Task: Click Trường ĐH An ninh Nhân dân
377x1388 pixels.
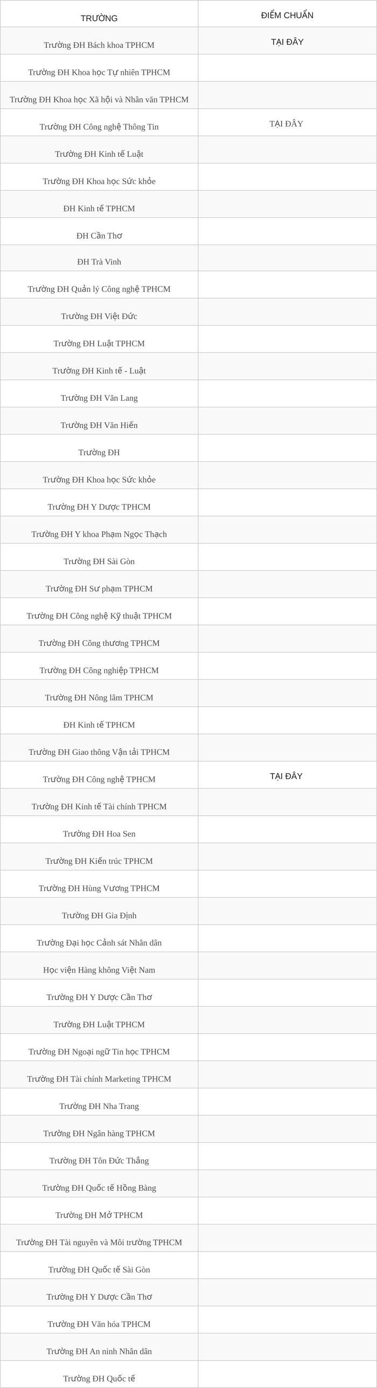Action: (x=99, y=1351)
